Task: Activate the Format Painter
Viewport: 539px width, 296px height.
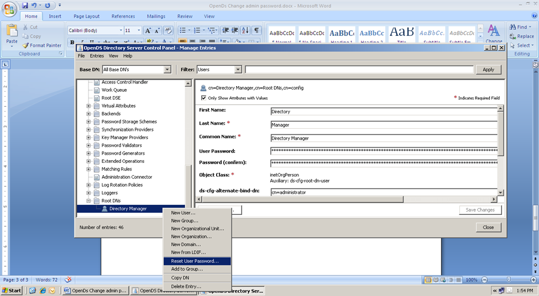Action: pyautogui.click(x=42, y=45)
